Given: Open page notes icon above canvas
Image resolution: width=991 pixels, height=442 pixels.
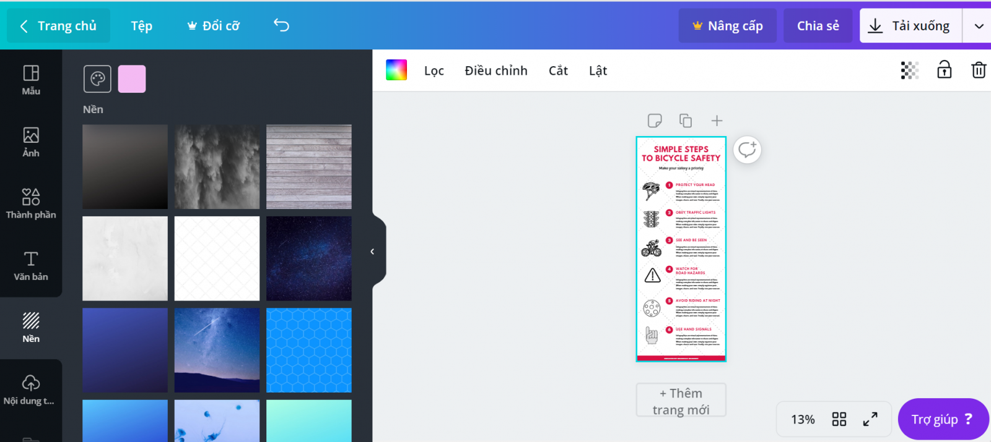Looking at the screenshot, I should click(x=654, y=121).
